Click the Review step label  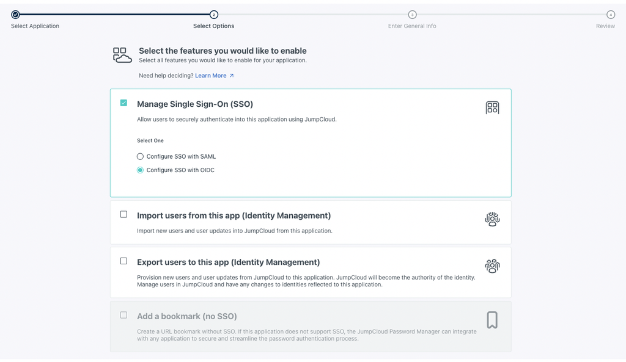605,26
